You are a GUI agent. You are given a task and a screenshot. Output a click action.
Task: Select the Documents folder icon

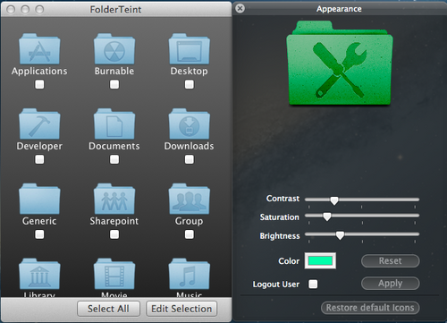point(114,123)
